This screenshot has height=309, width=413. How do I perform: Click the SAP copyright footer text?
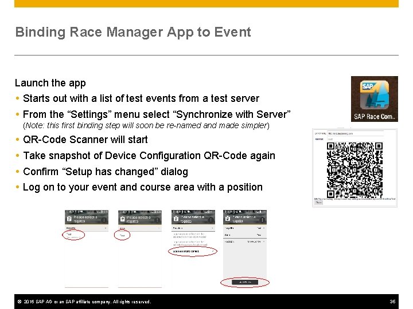[x=84, y=302]
